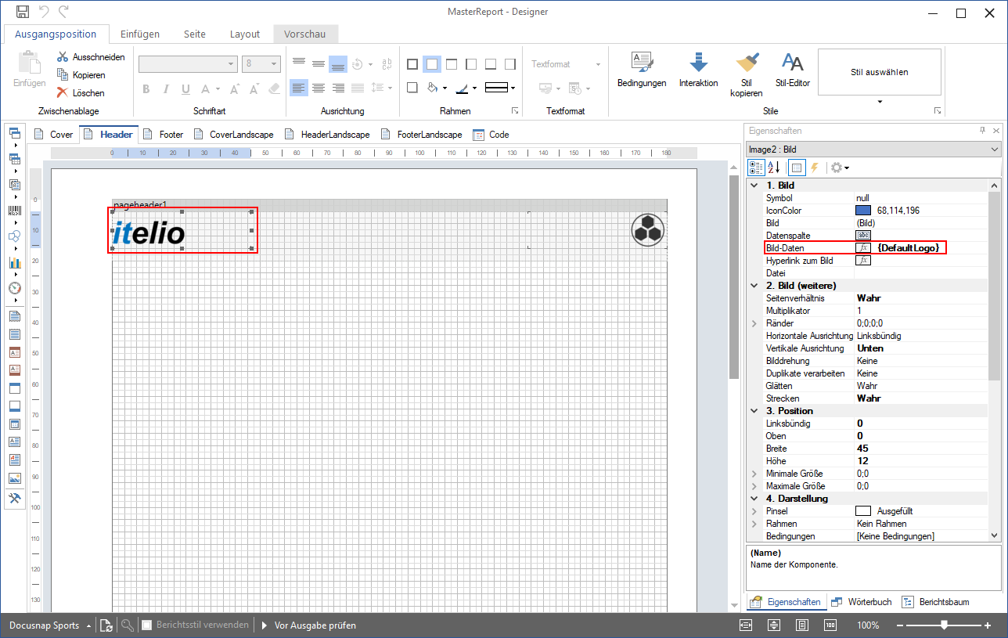Click the IconColor blue swatch

863,211
